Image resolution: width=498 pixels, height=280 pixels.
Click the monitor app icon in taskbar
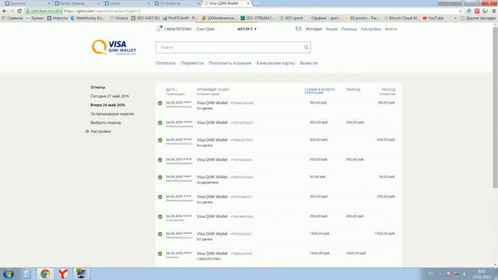(81, 274)
